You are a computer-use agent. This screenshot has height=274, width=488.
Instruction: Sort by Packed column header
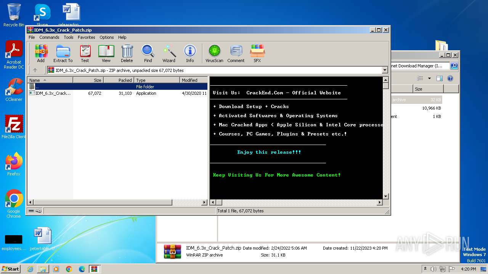click(119, 80)
